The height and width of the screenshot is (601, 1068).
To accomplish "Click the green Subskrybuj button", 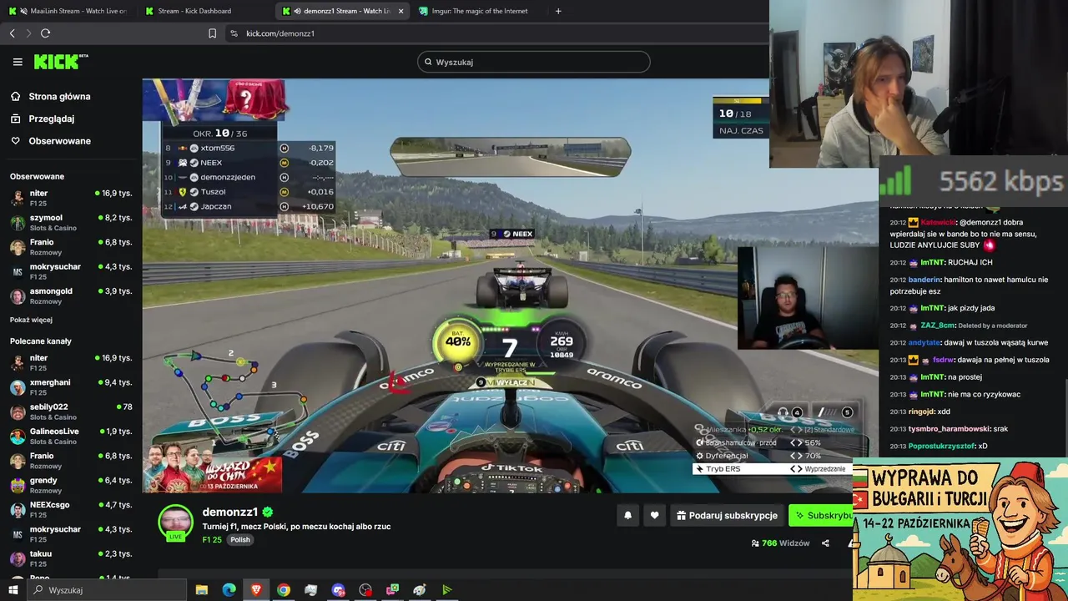I will point(821,516).
